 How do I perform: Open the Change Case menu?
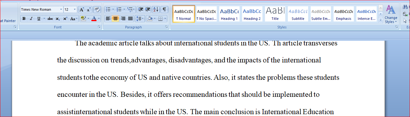[74, 19]
